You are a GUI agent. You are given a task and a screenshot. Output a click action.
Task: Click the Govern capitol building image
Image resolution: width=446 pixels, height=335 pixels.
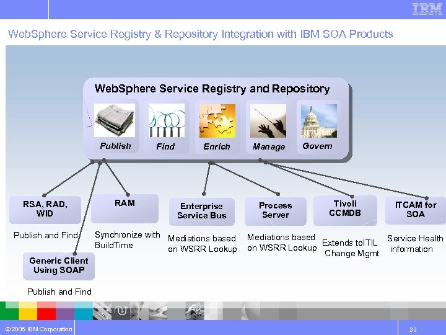(x=319, y=121)
